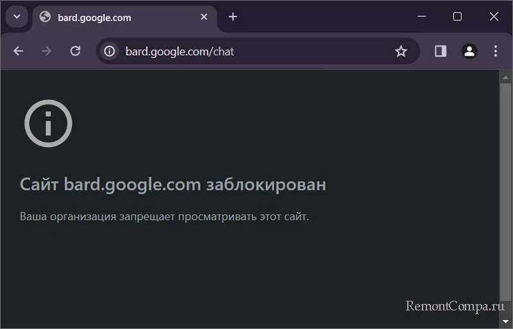
Task: Open the tab search dropdown chevron
Action: [17, 17]
